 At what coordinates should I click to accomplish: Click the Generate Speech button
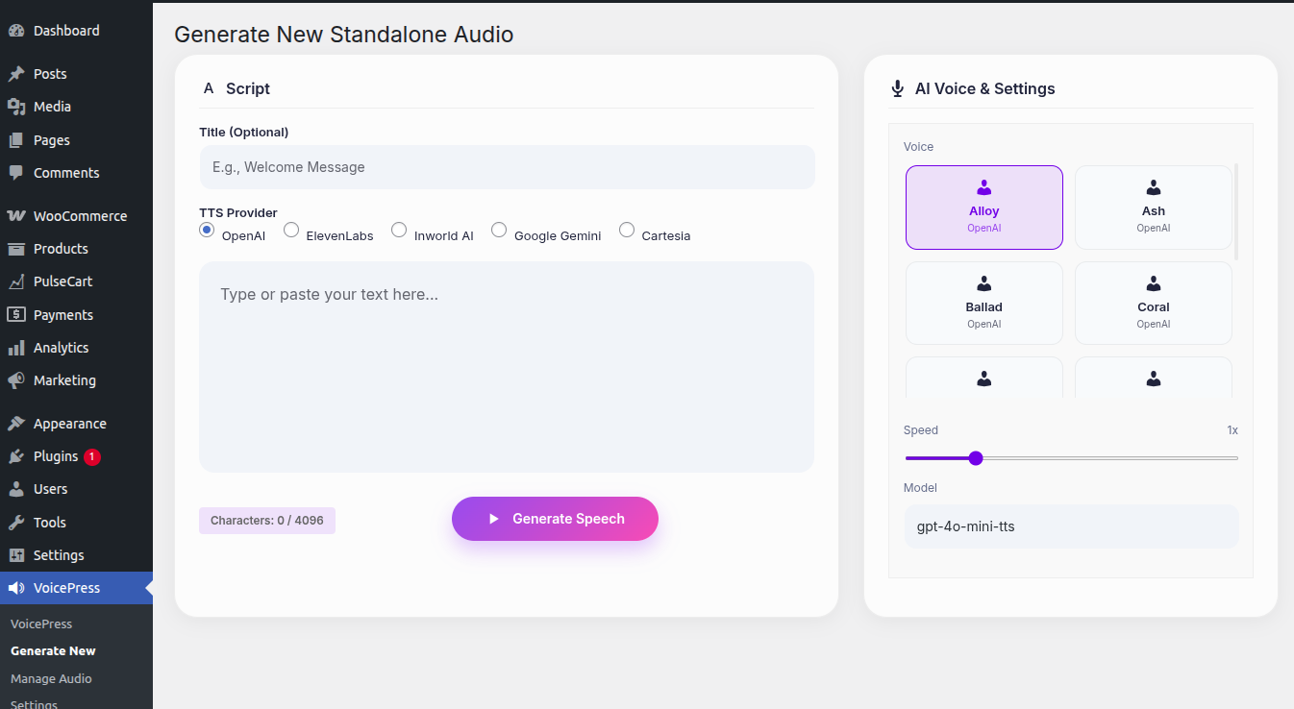555,519
